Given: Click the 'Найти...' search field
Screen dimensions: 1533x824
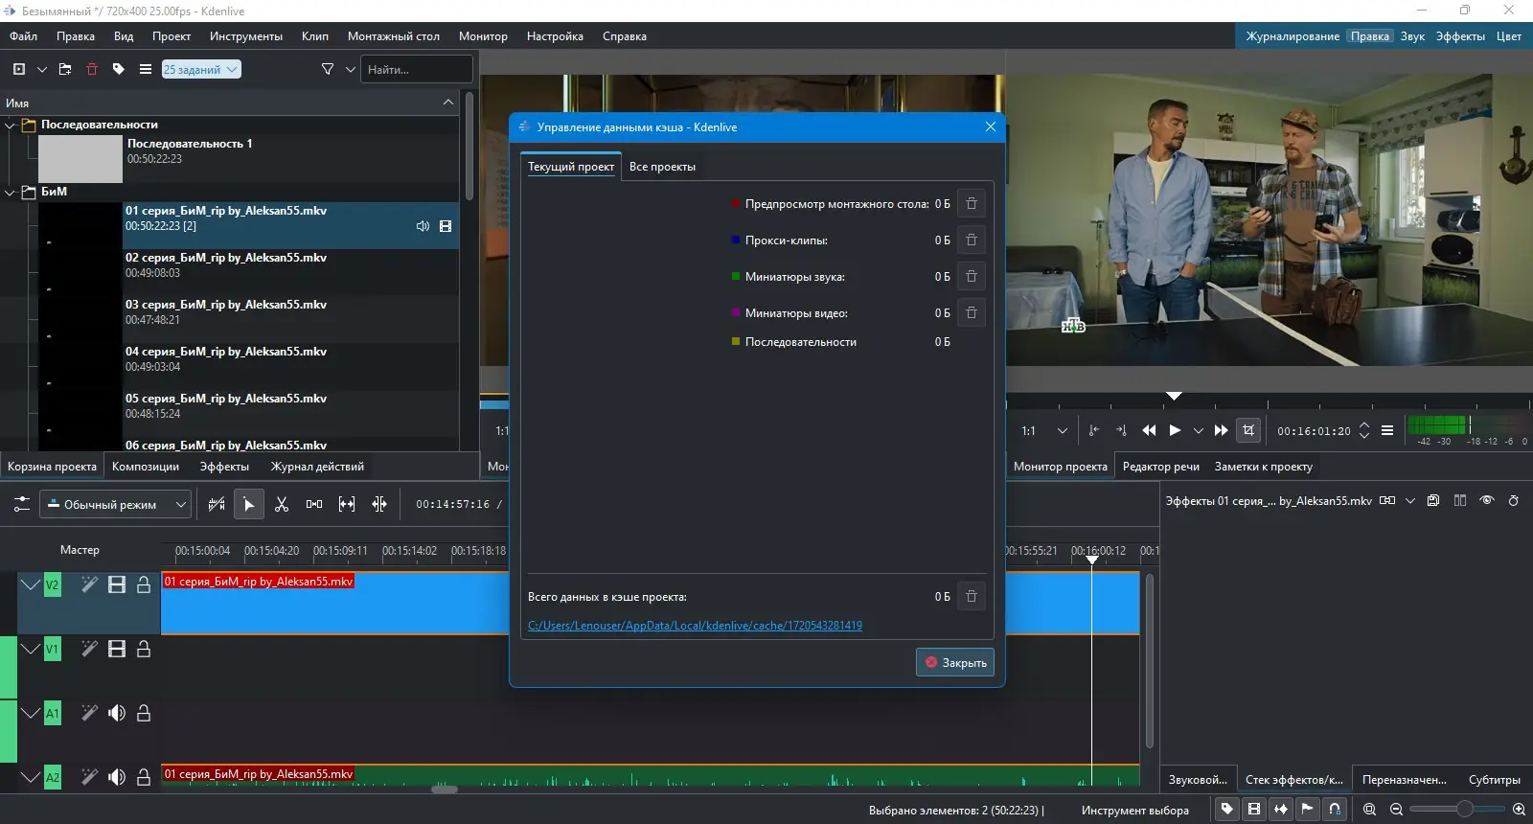Looking at the screenshot, I should [x=416, y=69].
